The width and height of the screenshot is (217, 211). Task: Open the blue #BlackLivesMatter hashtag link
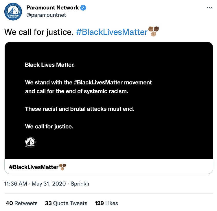(x=112, y=32)
